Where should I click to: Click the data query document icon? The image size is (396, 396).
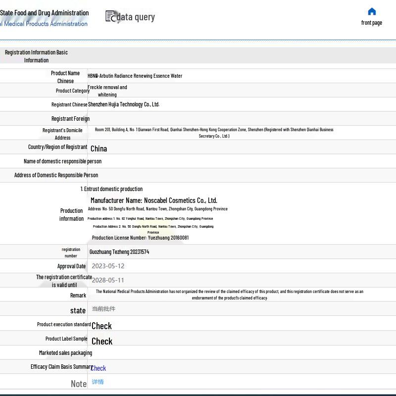(x=110, y=16)
